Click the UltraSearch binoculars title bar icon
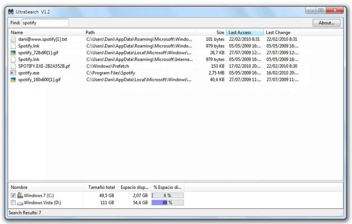352x224 pixels. [11, 12]
